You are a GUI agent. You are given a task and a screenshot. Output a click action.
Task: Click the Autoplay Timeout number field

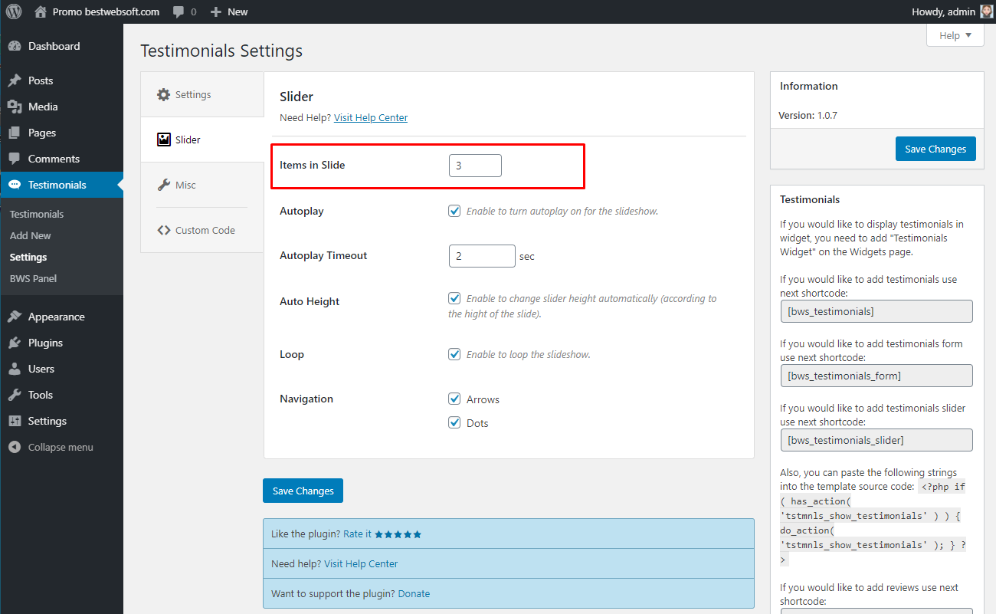[482, 256]
